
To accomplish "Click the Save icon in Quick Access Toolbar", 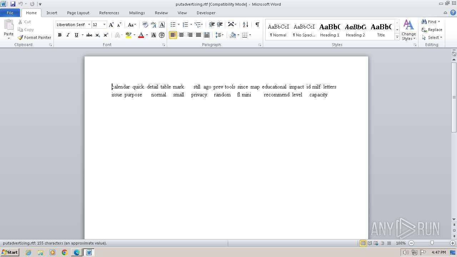I will [x=13, y=4].
